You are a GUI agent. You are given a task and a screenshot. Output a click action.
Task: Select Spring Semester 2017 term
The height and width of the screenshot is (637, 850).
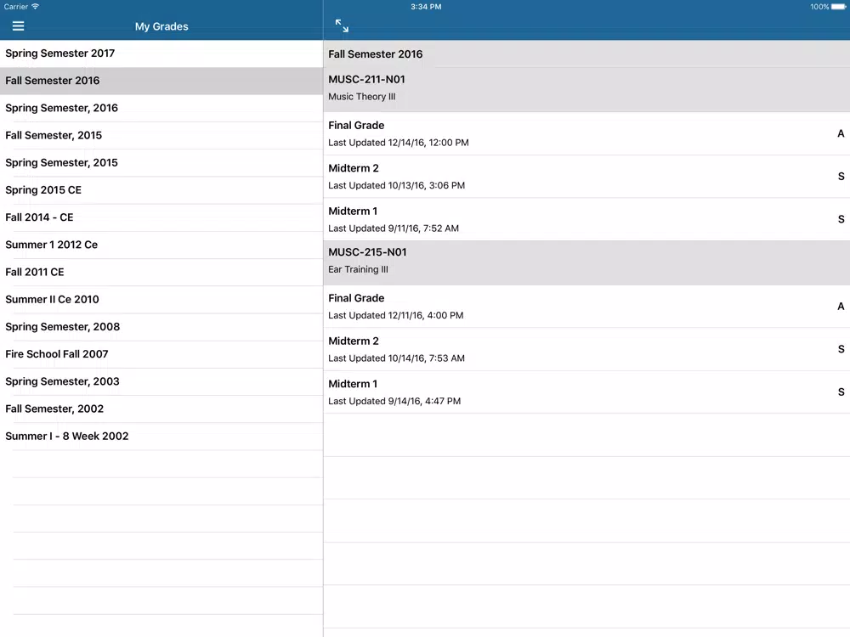[x=161, y=54]
